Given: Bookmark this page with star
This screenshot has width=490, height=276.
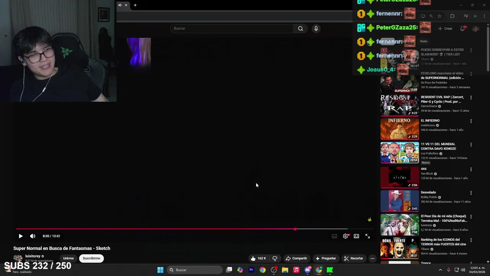Looking at the screenshot, I should pos(439,16).
